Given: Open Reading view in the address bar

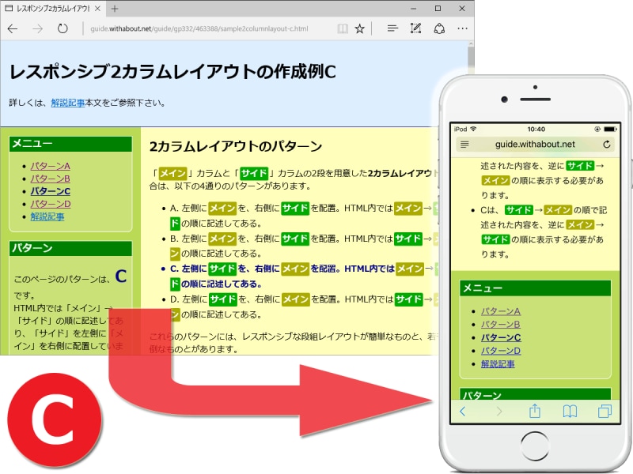Looking at the screenshot, I should [343, 28].
